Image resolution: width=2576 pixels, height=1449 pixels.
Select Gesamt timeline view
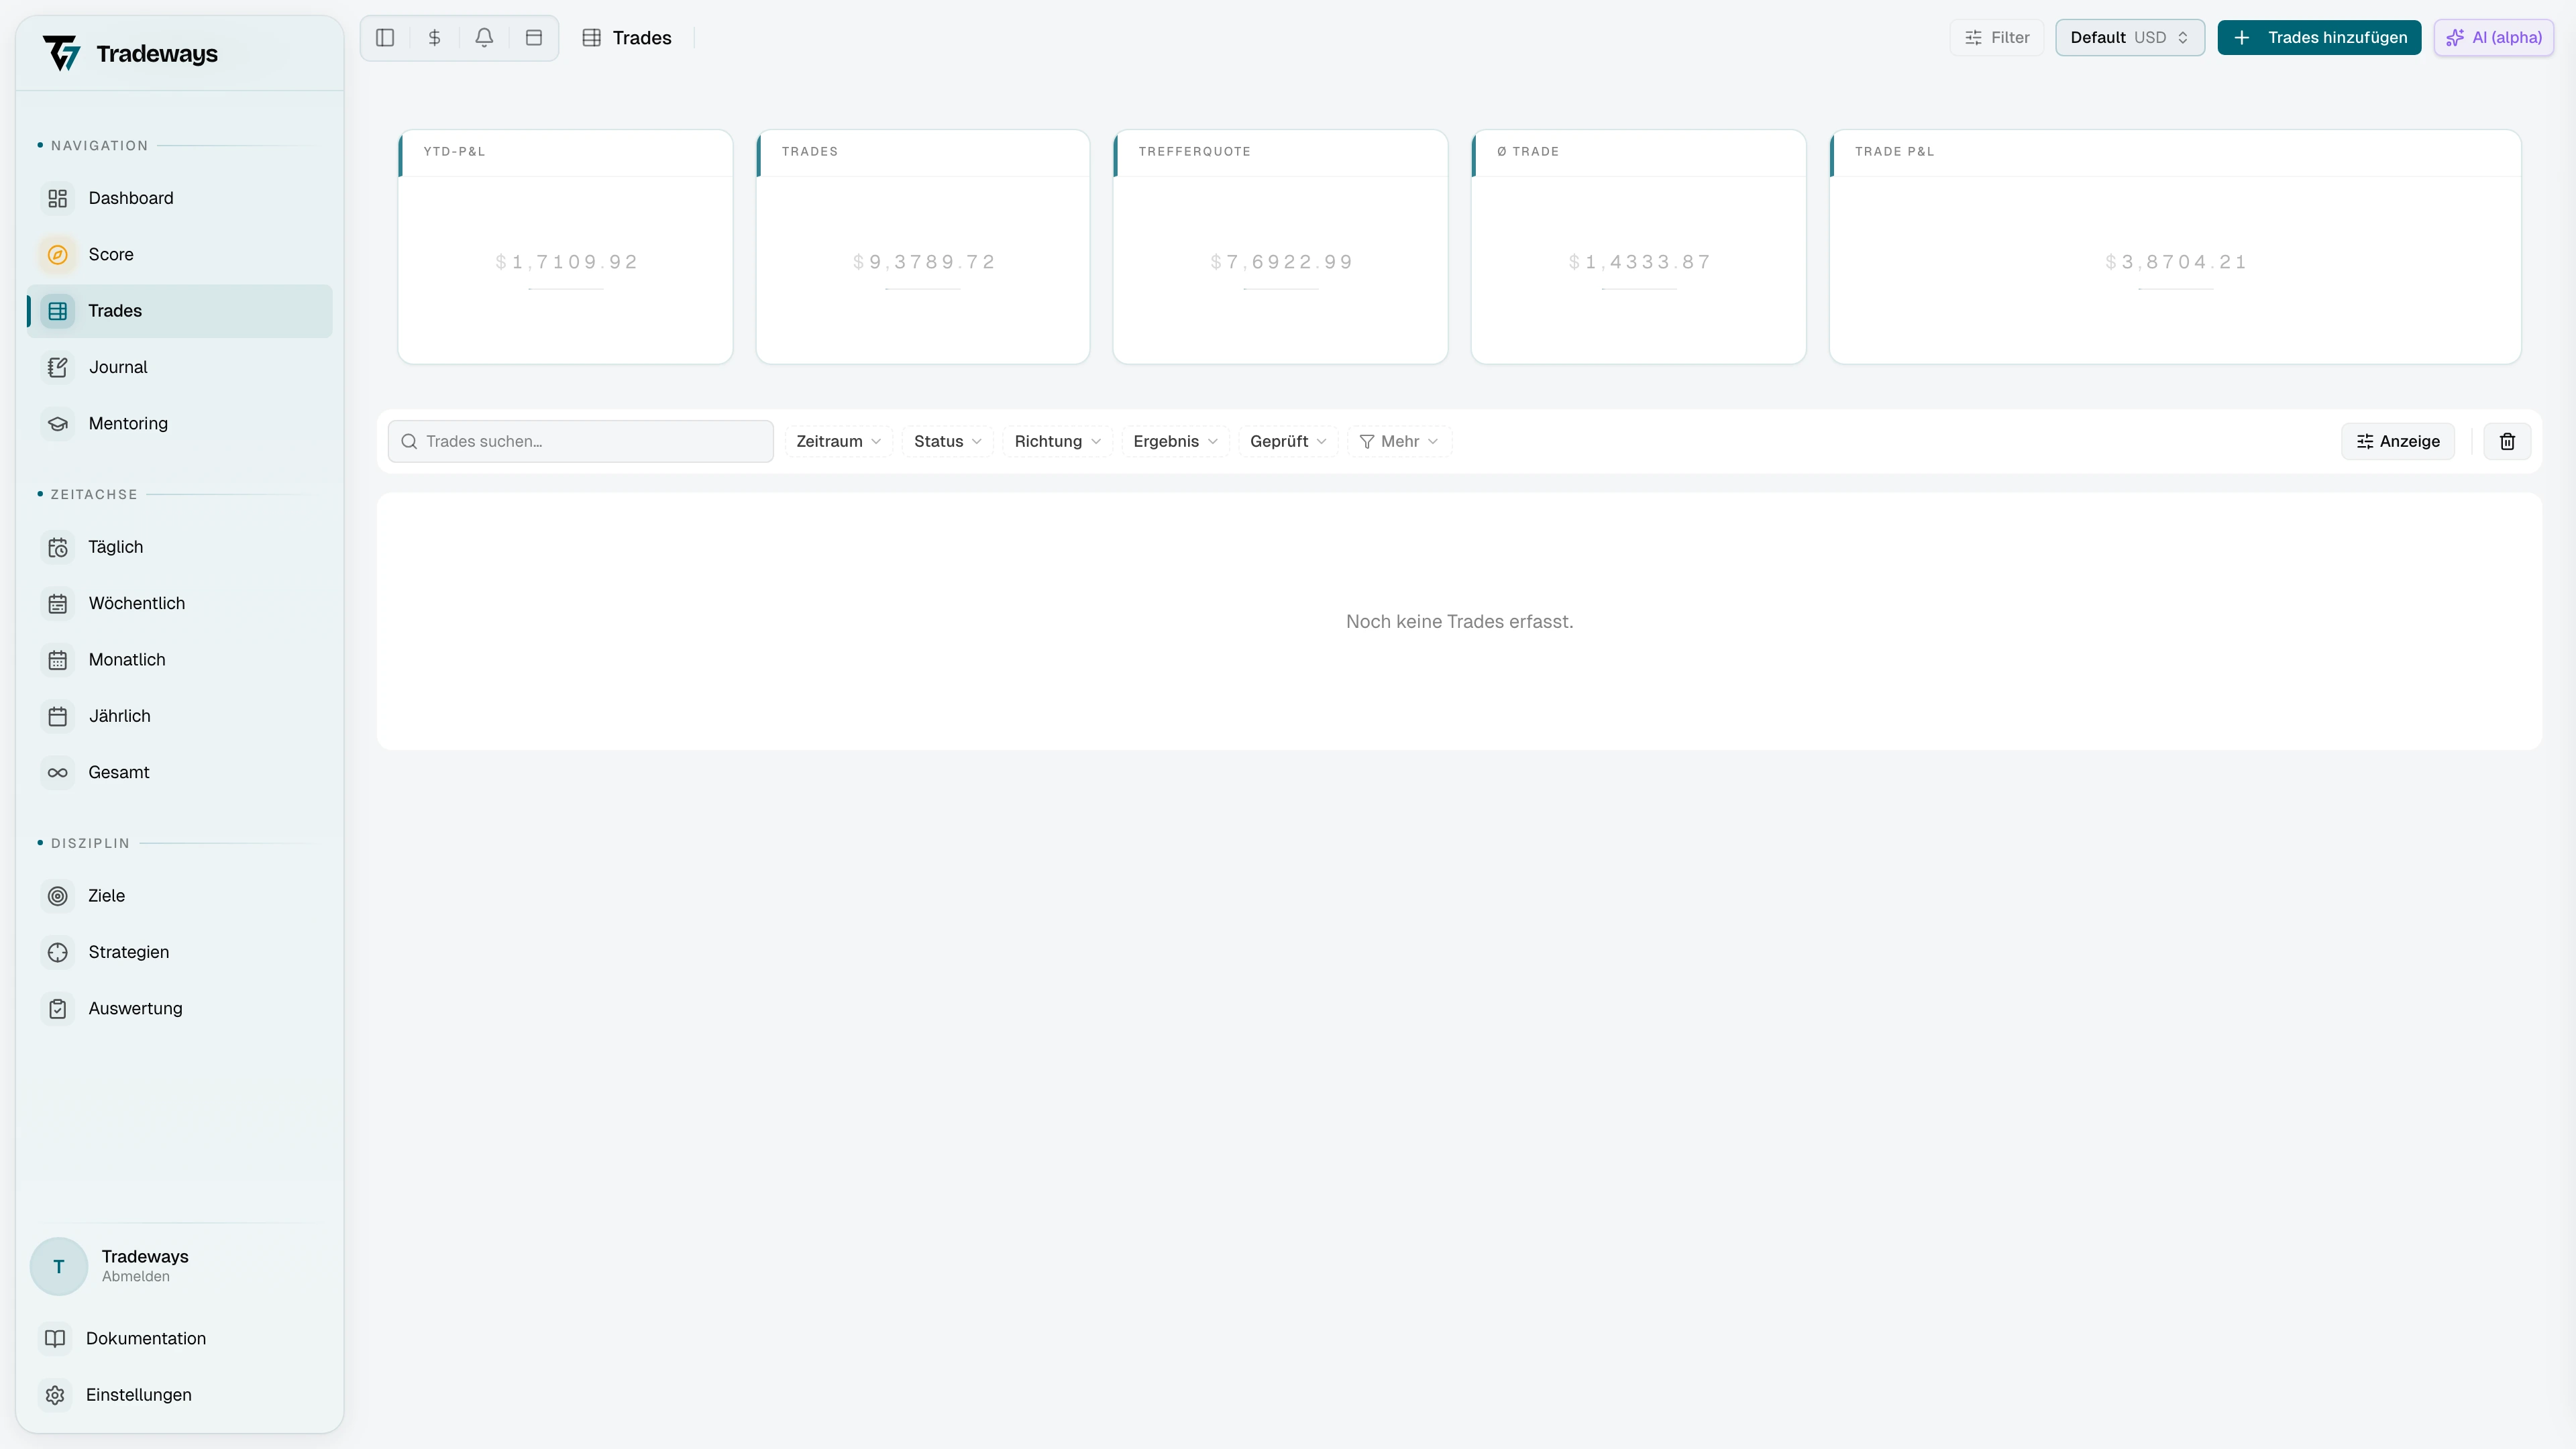point(180,773)
